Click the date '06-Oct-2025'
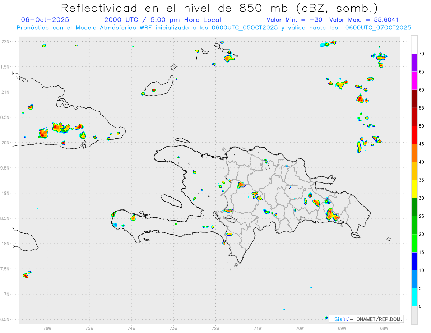This screenshot has width=431, height=333. click(45, 20)
